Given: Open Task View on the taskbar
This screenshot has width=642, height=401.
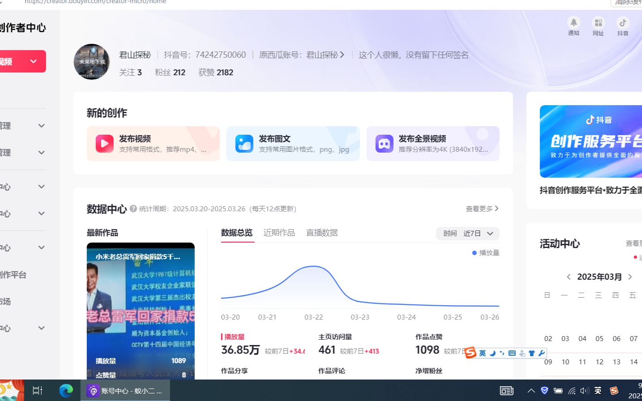Looking at the screenshot, I should tap(38, 391).
